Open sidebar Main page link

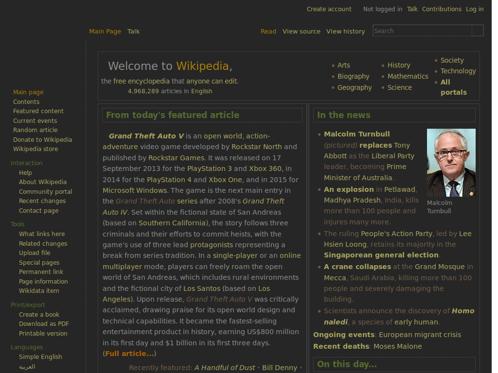click(28, 92)
